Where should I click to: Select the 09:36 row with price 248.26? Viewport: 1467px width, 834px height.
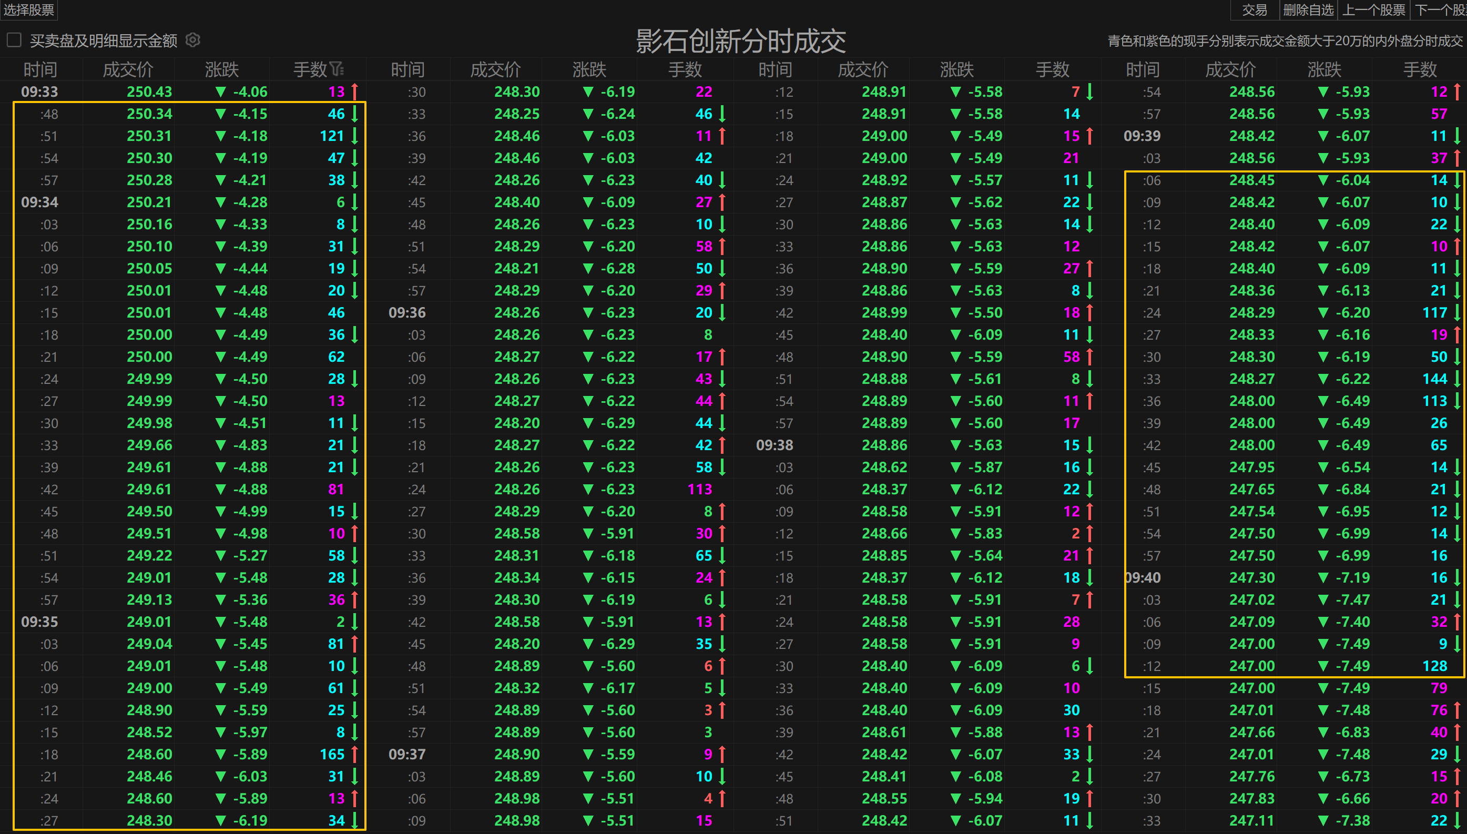(516, 313)
